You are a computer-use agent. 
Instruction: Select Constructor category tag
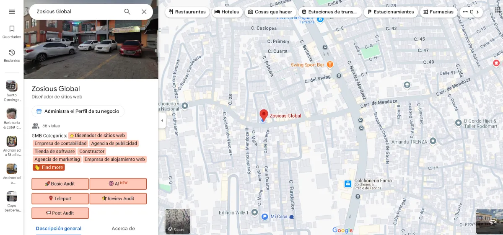92,152
